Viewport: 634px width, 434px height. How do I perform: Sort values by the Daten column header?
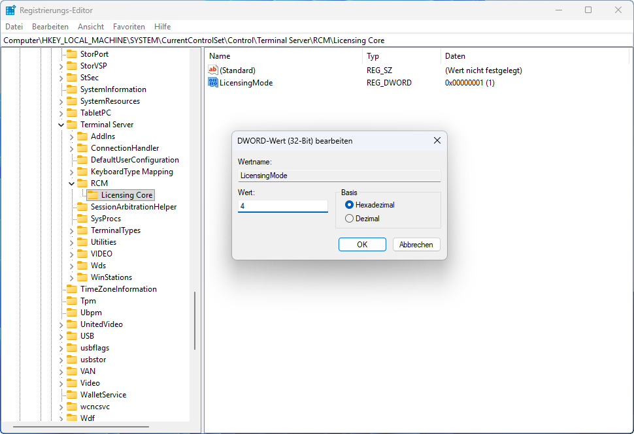pyautogui.click(x=535, y=56)
